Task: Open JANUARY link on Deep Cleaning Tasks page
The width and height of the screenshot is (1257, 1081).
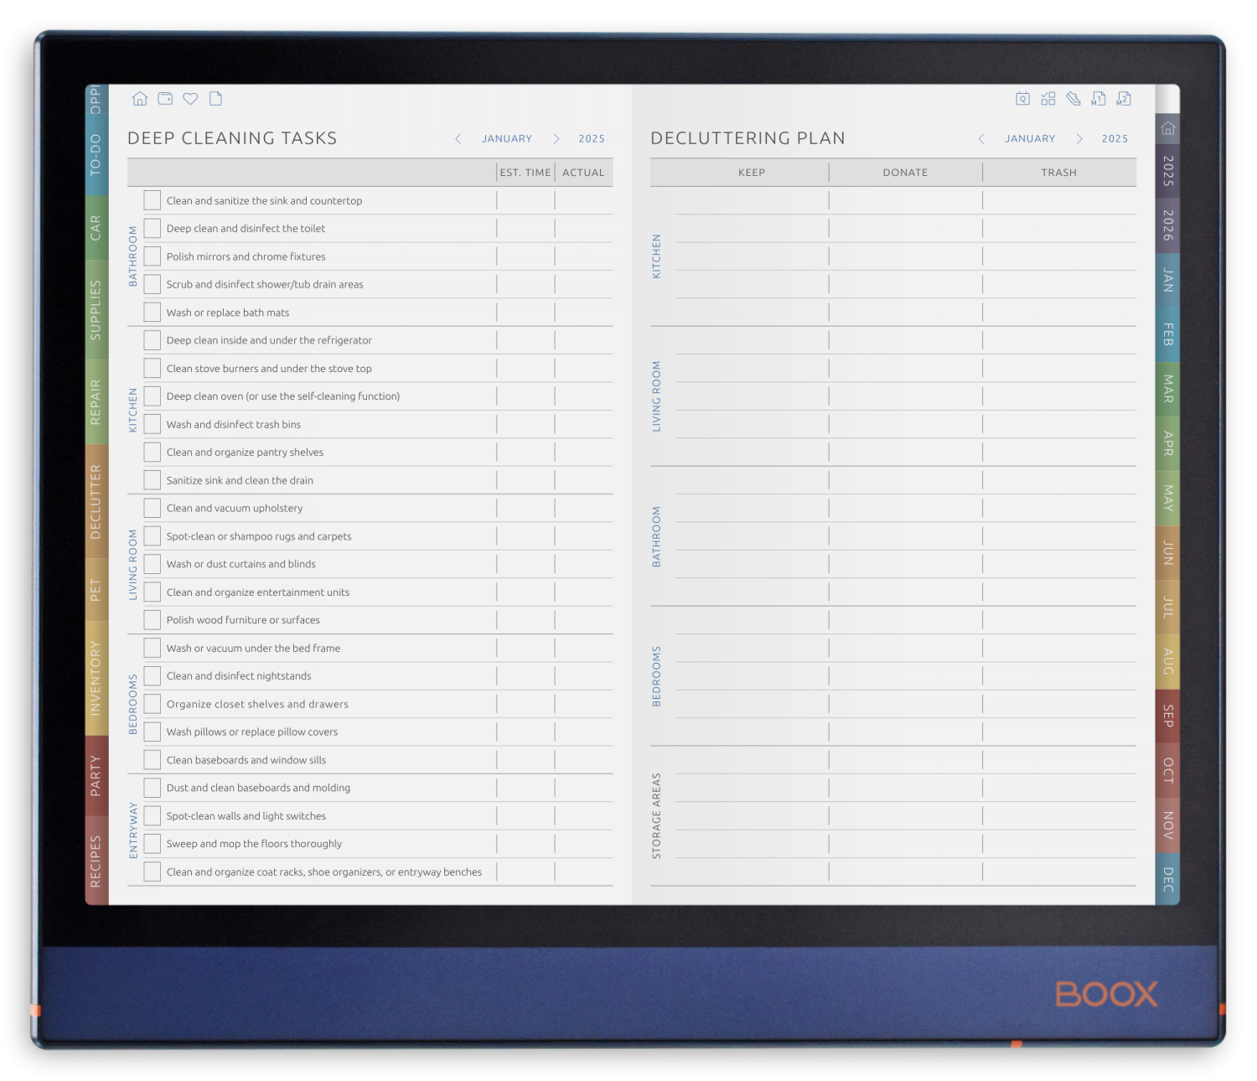Action: coord(507,139)
